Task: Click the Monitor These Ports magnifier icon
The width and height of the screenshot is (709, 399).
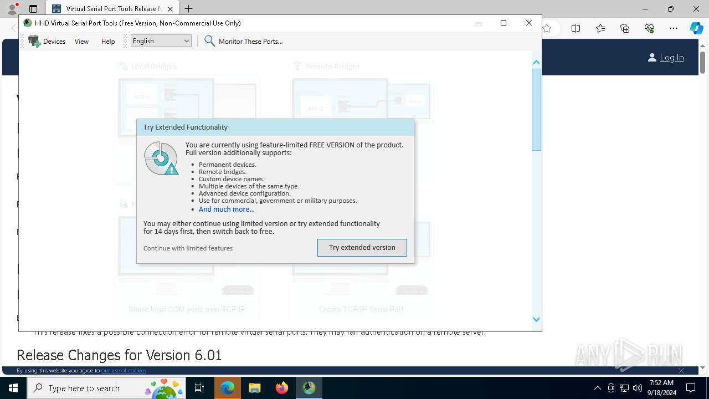Action: (209, 41)
